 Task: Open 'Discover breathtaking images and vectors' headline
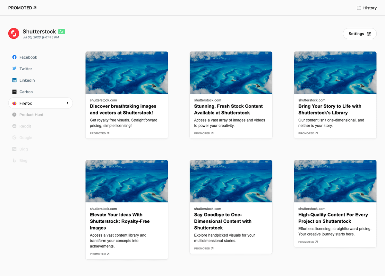pos(123,109)
